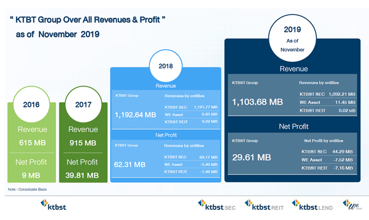The image size is (369, 220).
Task: Click the 2018 "Revenue" section heading
Action: coord(166,86)
